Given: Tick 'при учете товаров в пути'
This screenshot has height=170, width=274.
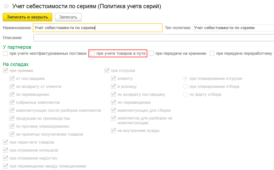Looking at the screenshot, I should coord(92,53).
